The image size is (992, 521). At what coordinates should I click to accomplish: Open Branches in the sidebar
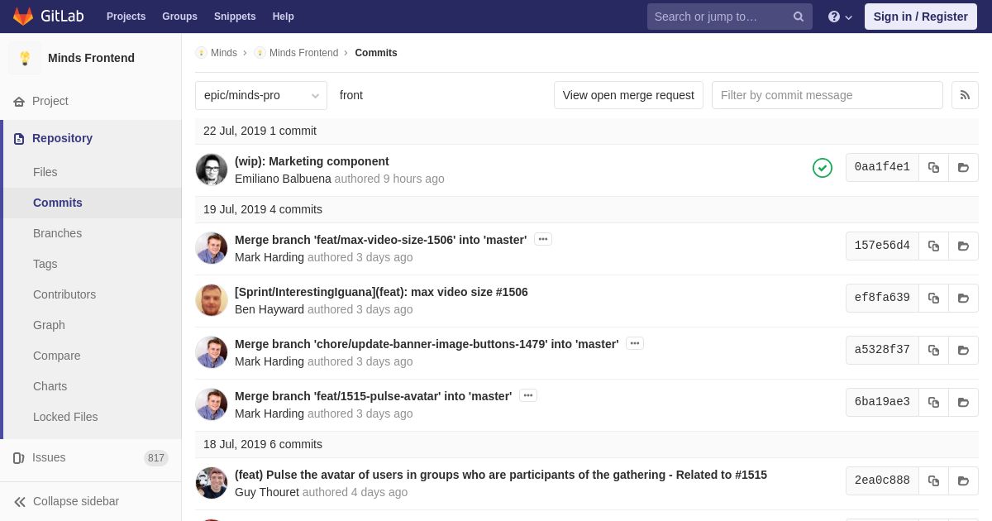[57, 233]
